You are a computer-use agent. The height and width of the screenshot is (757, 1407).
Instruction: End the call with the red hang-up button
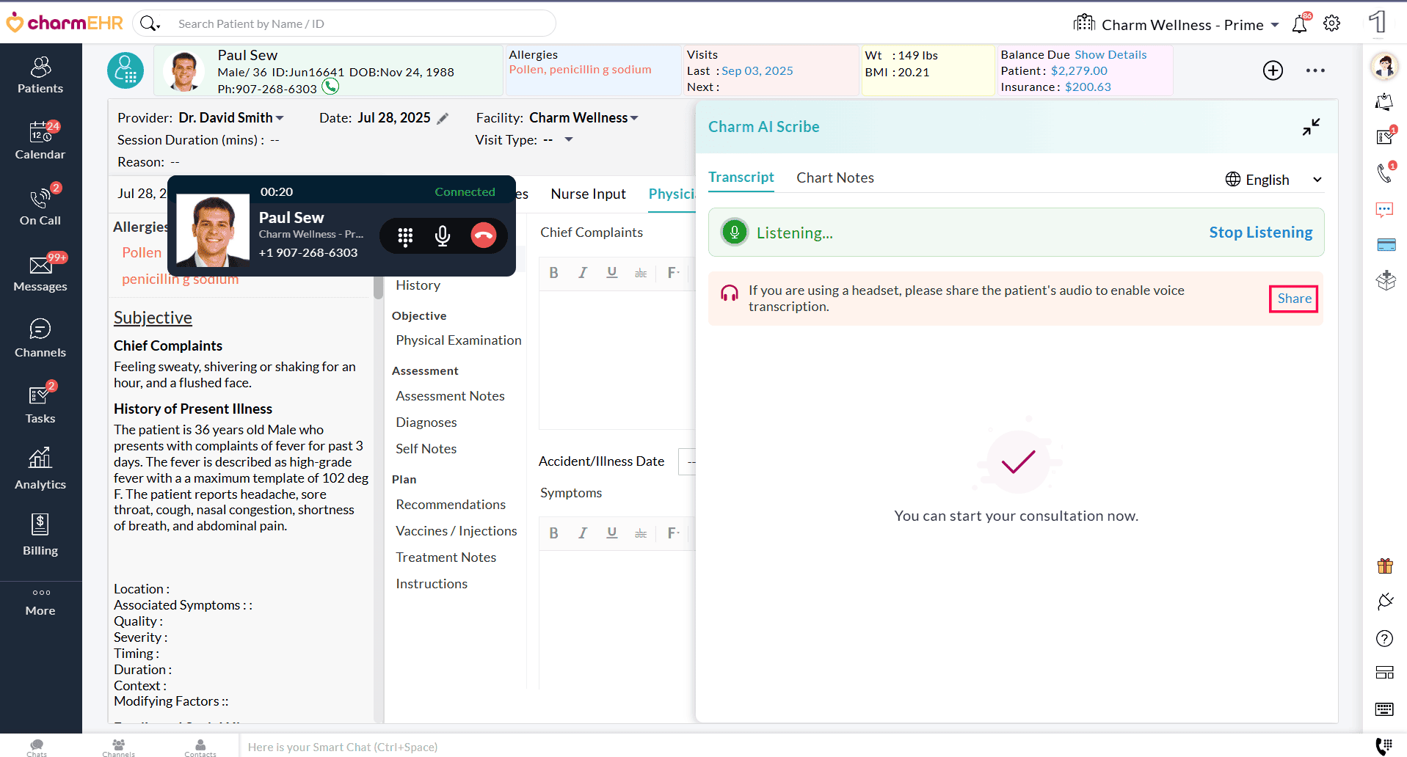point(483,235)
